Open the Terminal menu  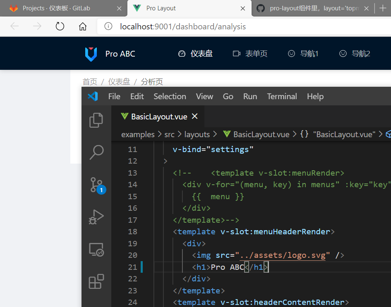282,96
